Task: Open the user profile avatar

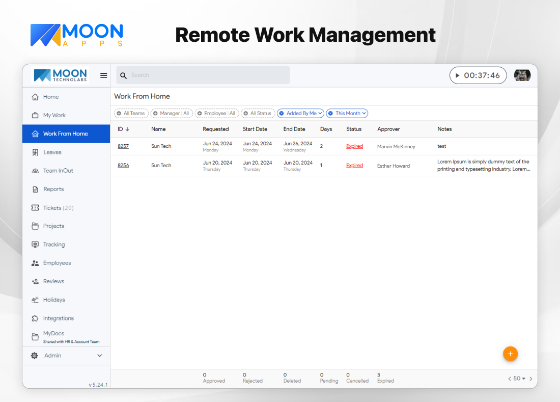Action: click(x=522, y=75)
